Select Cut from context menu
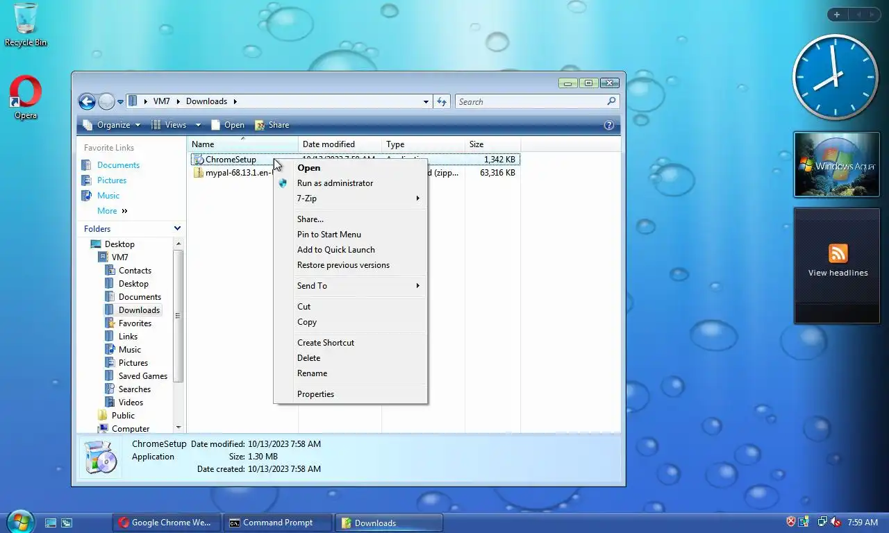Viewport: 889px width, 533px height. tap(350, 307)
